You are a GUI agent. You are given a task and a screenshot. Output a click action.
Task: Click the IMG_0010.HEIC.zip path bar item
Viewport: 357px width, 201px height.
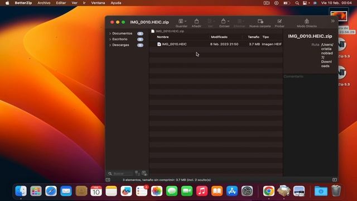[x=167, y=31]
